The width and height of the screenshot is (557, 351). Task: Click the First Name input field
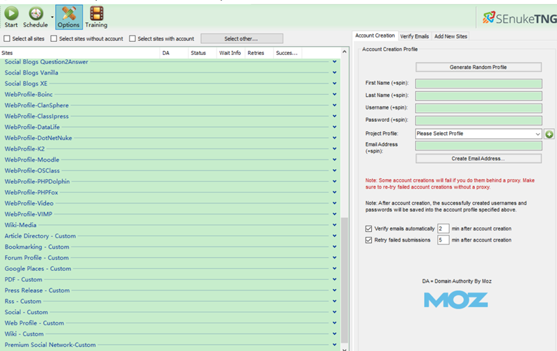pyautogui.click(x=478, y=84)
